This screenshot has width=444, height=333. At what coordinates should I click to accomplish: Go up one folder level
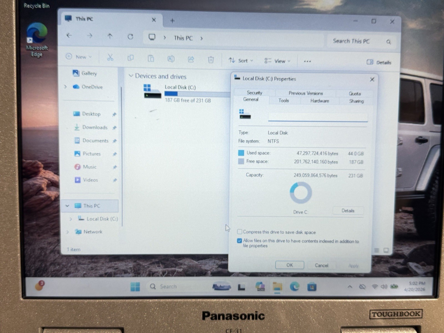click(x=110, y=36)
